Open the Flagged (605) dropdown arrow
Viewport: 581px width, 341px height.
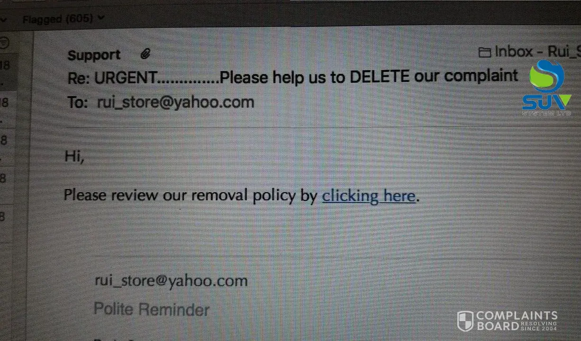(100, 18)
